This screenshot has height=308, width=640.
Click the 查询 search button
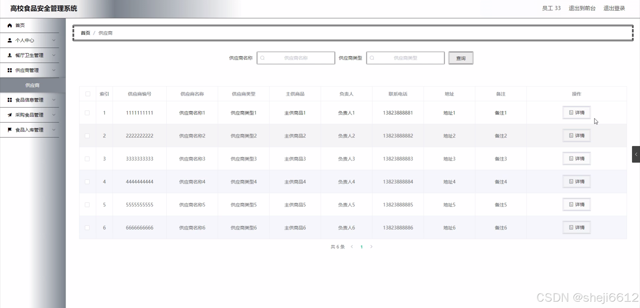coord(461,58)
